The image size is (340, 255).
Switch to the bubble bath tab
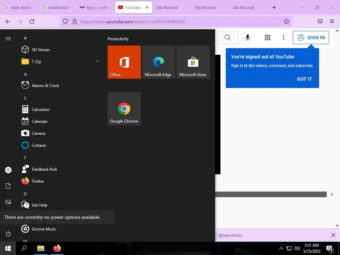pos(57,7)
